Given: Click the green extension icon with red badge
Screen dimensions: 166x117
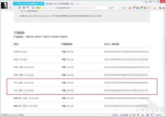Looking at the screenshot, I should 141,8.
